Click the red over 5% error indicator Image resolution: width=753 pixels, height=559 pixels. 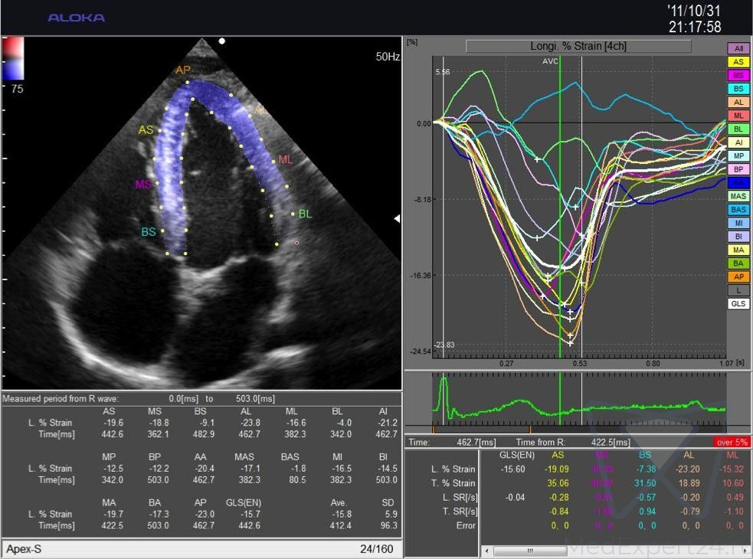click(732, 442)
